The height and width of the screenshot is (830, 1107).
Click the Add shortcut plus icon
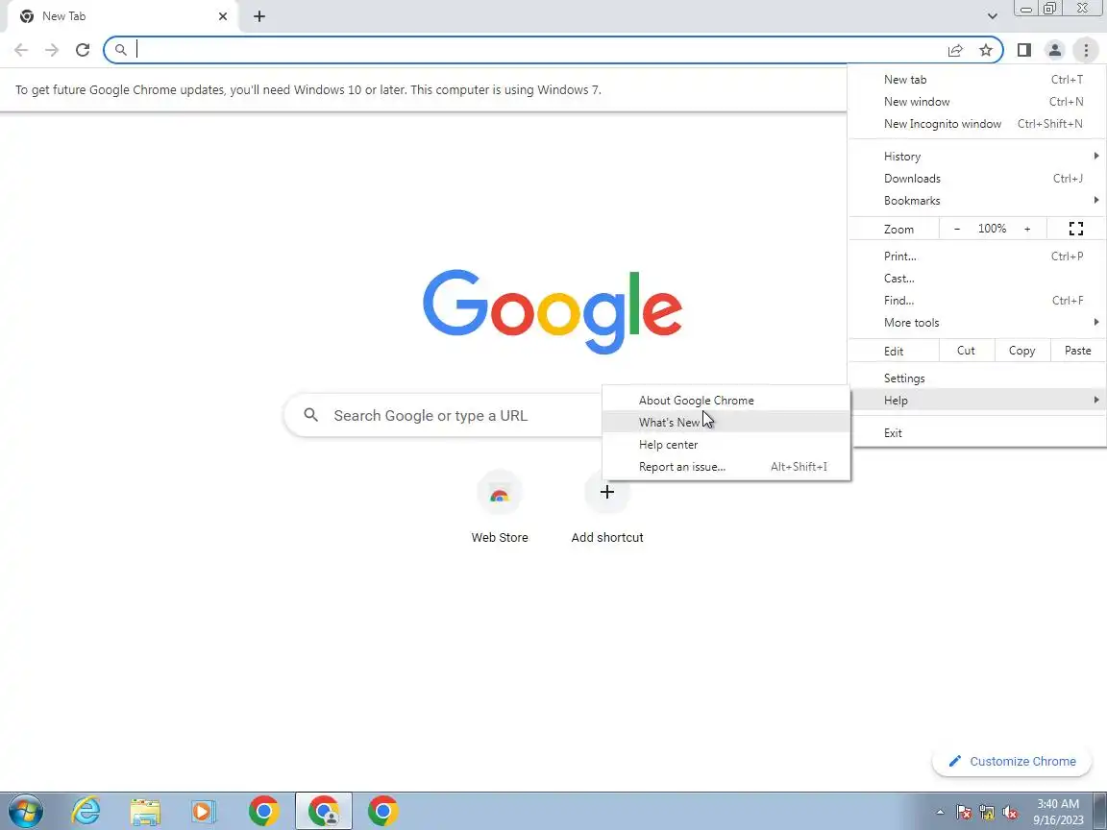click(607, 493)
